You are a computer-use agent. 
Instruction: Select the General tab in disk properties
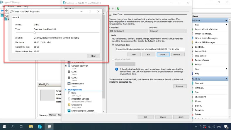(x=16, y=17)
